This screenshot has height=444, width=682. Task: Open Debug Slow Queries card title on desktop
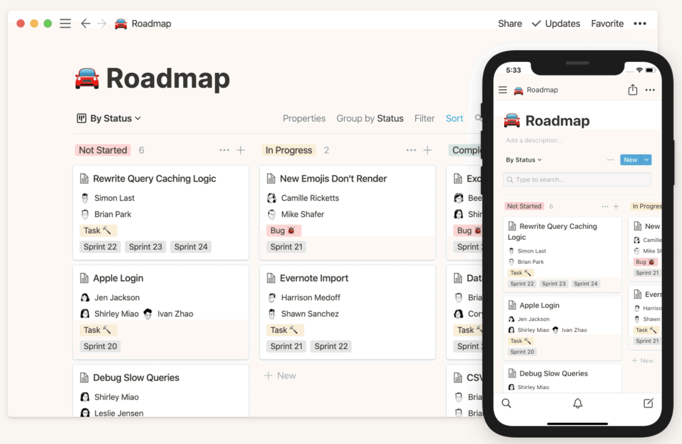pos(136,377)
